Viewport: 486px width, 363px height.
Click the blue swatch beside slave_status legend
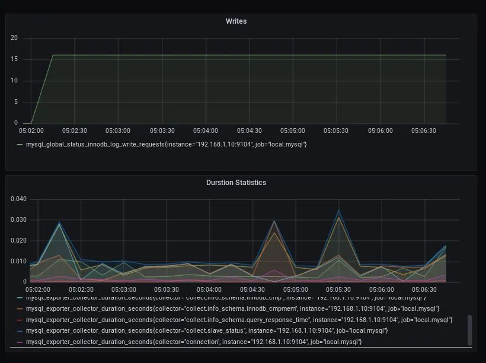click(x=20, y=331)
